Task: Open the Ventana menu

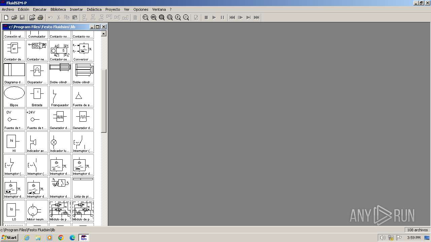Action: [159, 9]
